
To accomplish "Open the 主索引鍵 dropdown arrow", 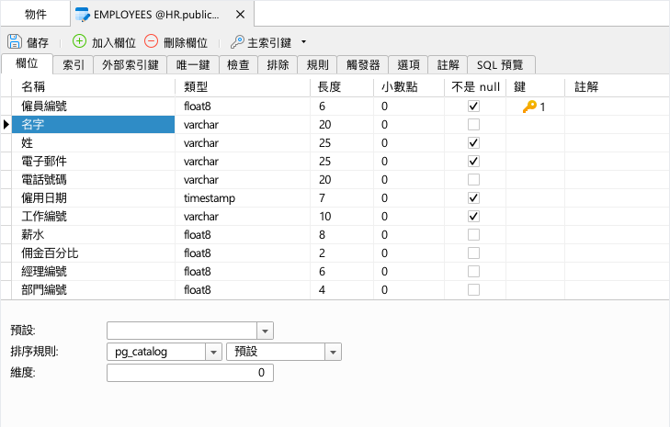I will [304, 42].
